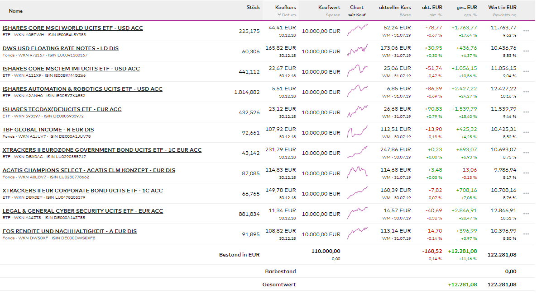The height and width of the screenshot is (294, 537).
Task: Sort table by Stück column
Action: point(253,7)
